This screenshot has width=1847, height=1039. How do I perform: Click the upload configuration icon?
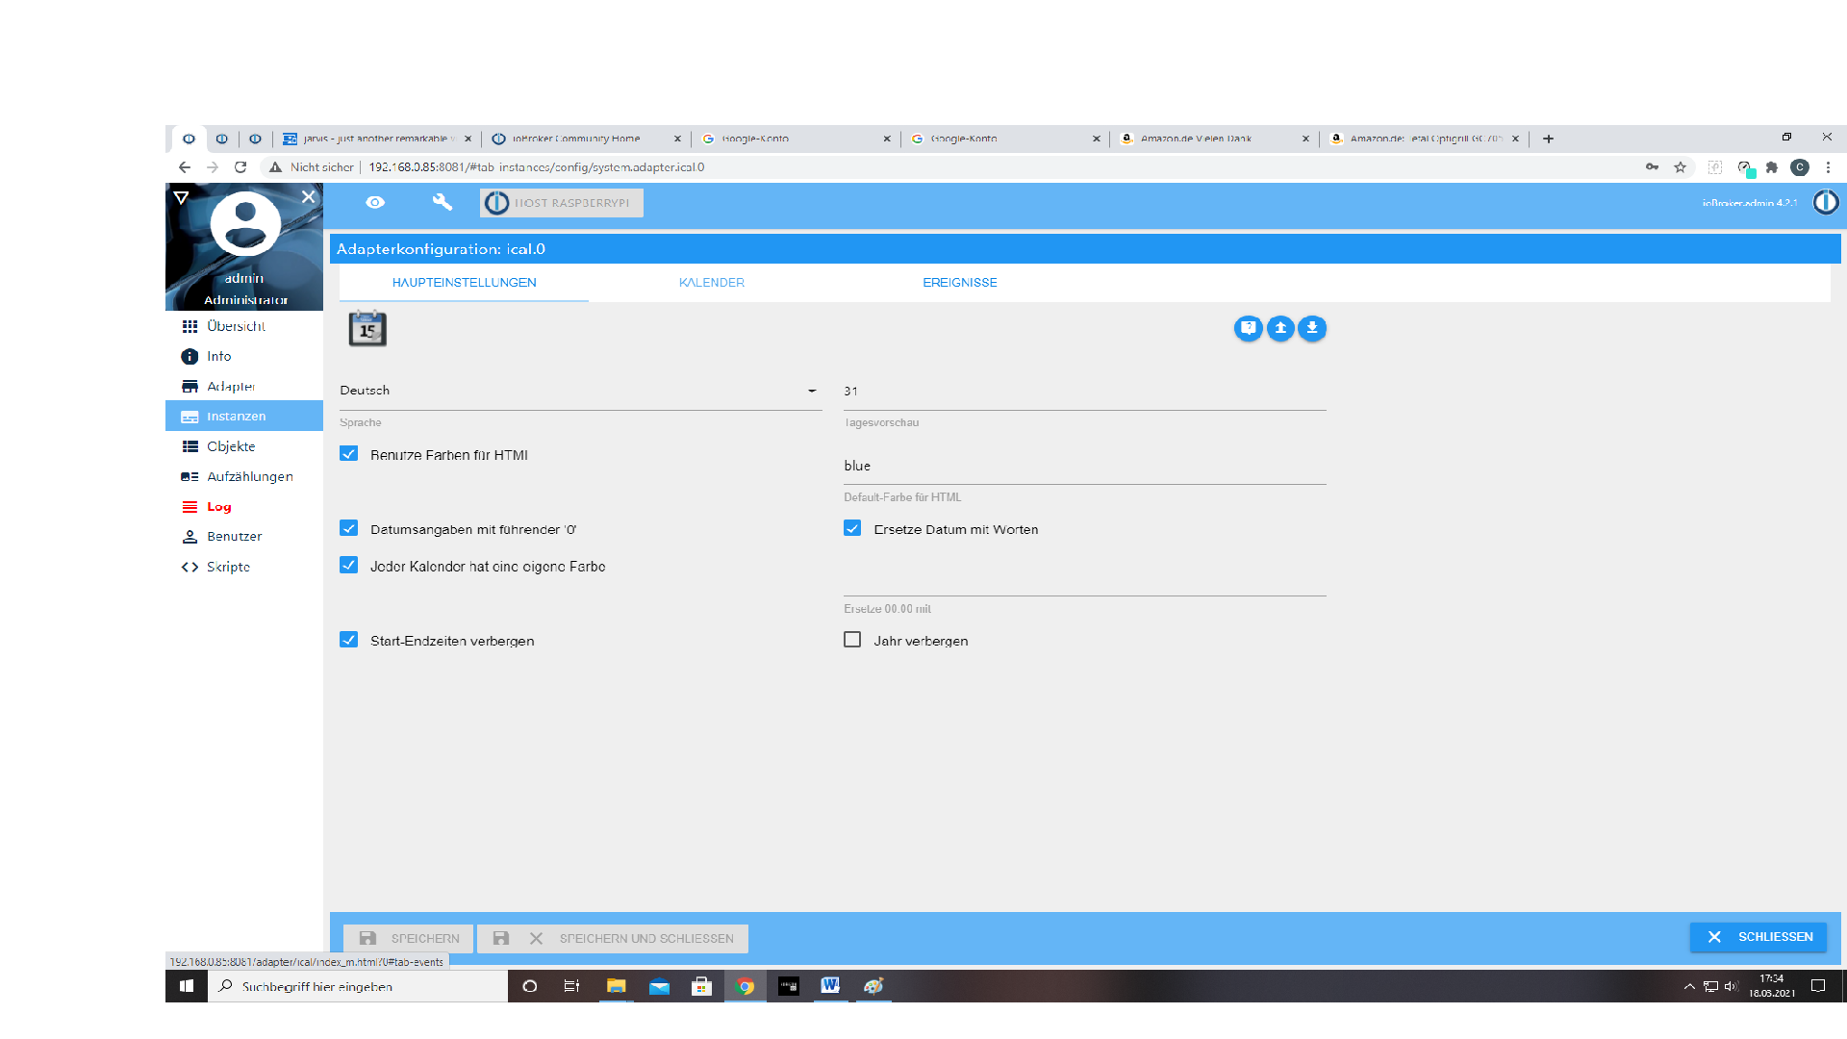[x=1280, y=329]
